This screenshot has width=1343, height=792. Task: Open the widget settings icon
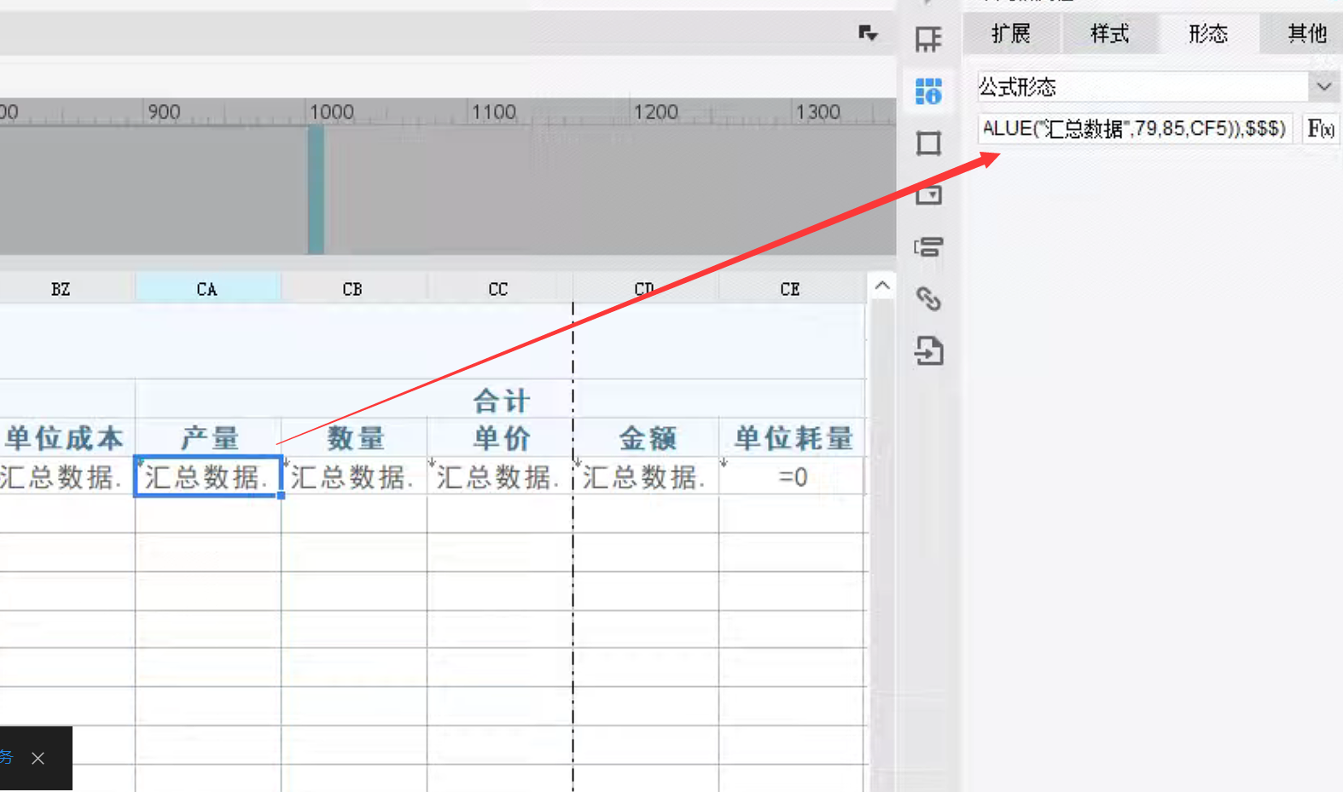click(x=928, y=194)
